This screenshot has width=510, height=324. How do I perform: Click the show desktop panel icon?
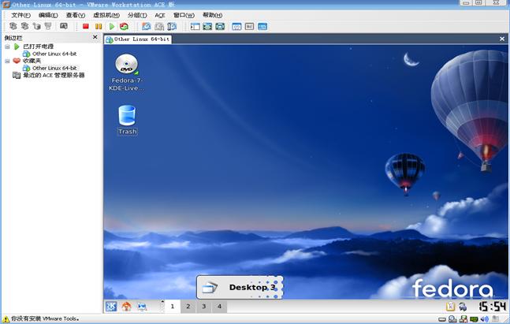coord(142,307)
